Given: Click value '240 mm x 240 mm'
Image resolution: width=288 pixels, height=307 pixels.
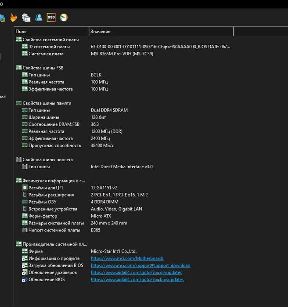Looking at the screenshot, I should [109, 223].
